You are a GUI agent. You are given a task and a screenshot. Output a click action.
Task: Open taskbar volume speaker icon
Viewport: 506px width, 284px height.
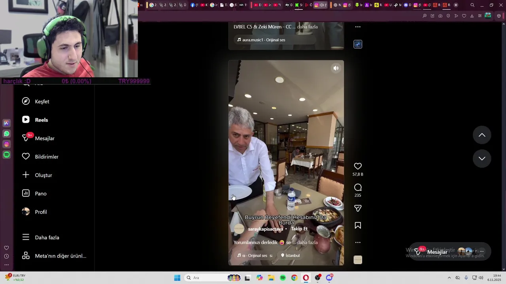coord(481,278)
